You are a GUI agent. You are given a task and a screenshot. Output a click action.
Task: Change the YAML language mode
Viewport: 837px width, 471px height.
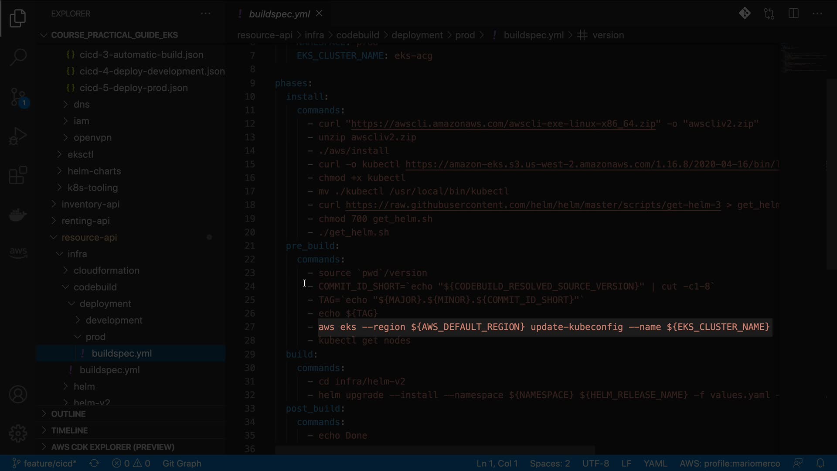(655, 463)
